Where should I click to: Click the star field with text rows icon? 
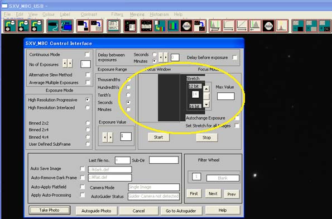[x=146, y=26]
